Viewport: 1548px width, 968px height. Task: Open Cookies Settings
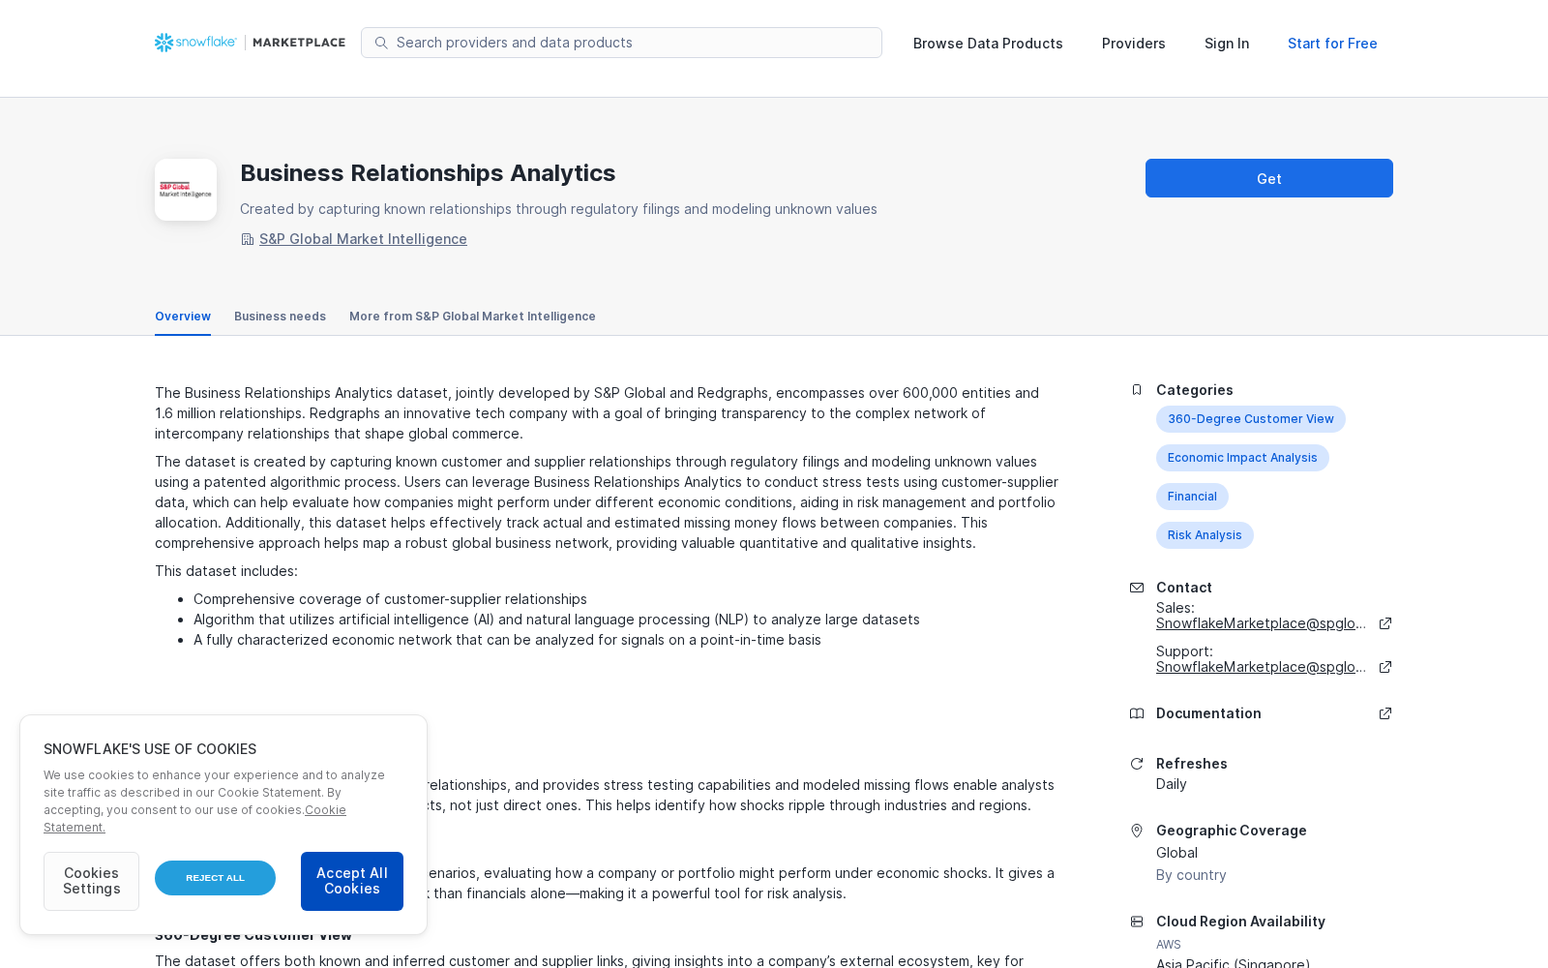coord(91,881)
